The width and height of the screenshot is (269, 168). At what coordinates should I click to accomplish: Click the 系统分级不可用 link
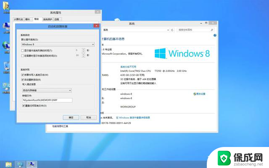[x=128, y=67]
